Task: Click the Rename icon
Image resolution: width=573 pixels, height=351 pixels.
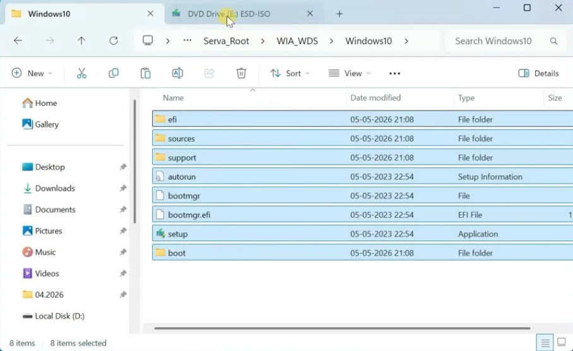Action: tap(177, 73)
